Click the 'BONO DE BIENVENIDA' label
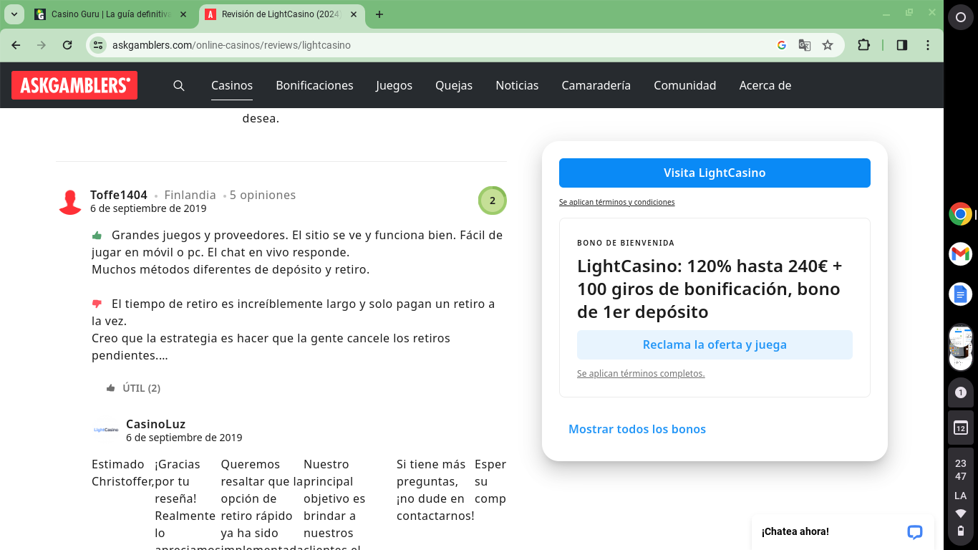Viewport: 978px width, 550px height. tap(626, 243)
